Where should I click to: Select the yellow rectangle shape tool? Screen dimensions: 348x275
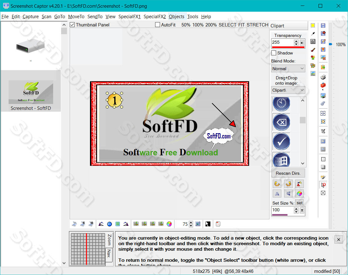tap(313, 25)
